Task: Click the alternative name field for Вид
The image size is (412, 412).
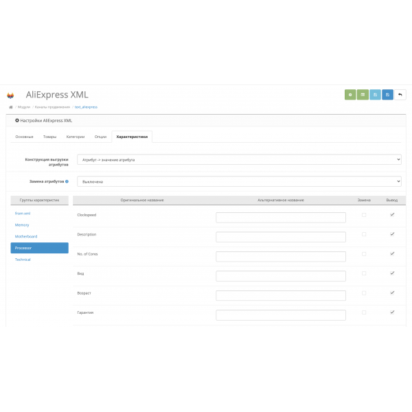Action: coord(281,276)
